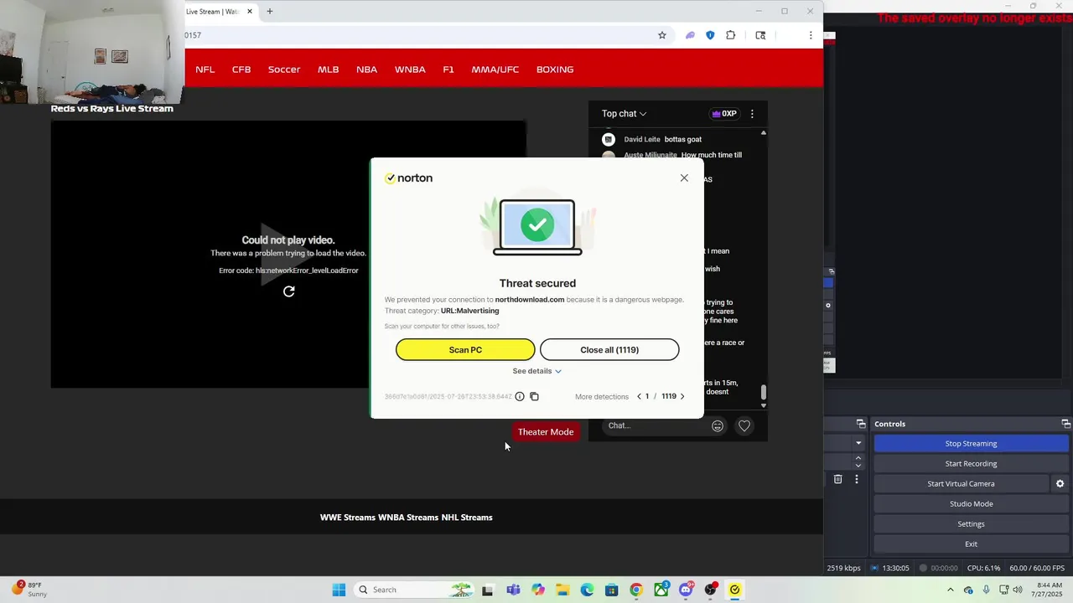The width and height of the screenshot is (1073, 603).
Task: Switch the player to Theater Mode
Action: [546, 432]
